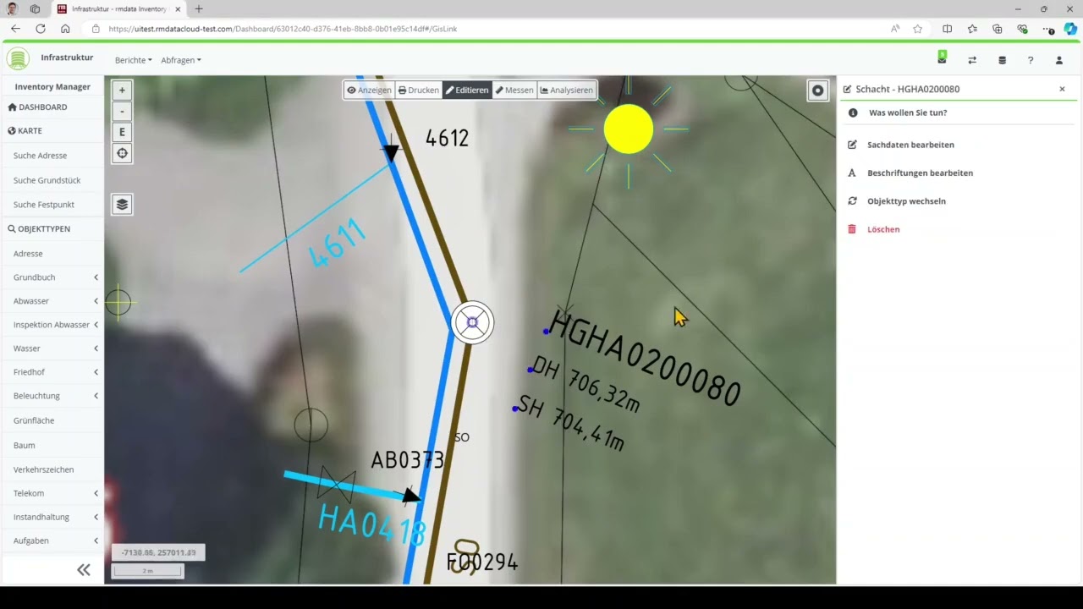Click the browser address bar URL
Viewport: 1083px width, 609px height.
pos(283,29)
